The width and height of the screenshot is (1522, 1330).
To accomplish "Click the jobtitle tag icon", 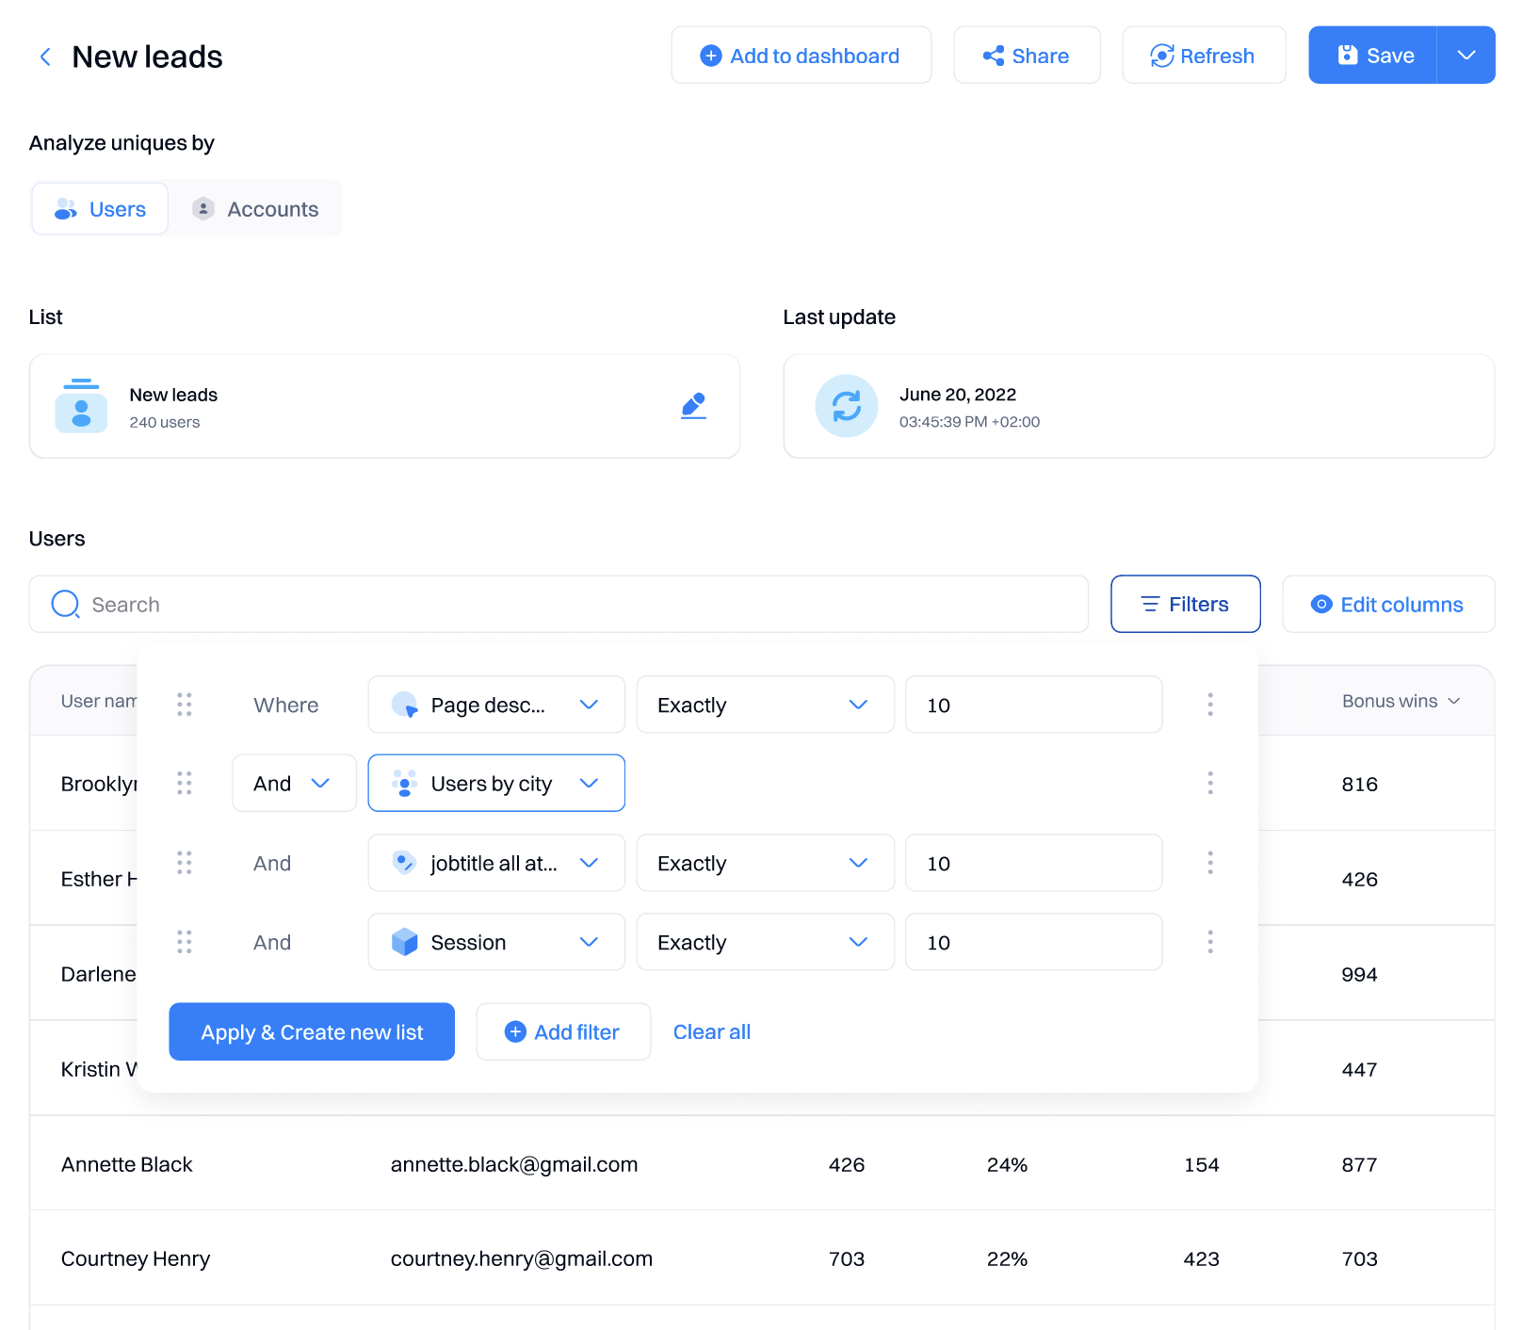I will click(405, 863).
